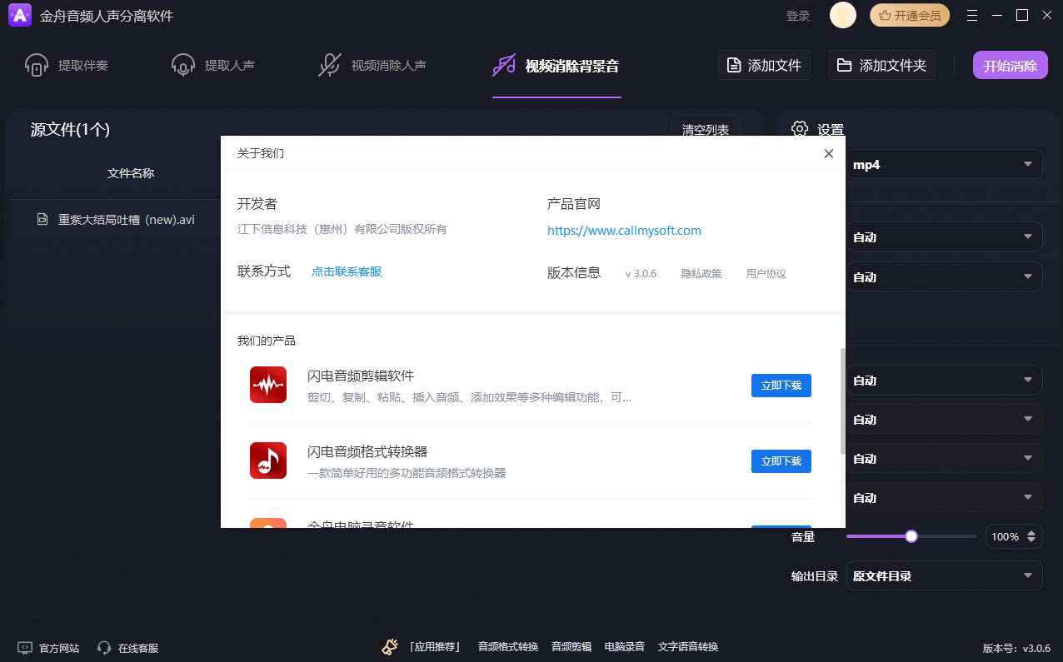Adjust the 音量 volume slider

tap(911, 536)
